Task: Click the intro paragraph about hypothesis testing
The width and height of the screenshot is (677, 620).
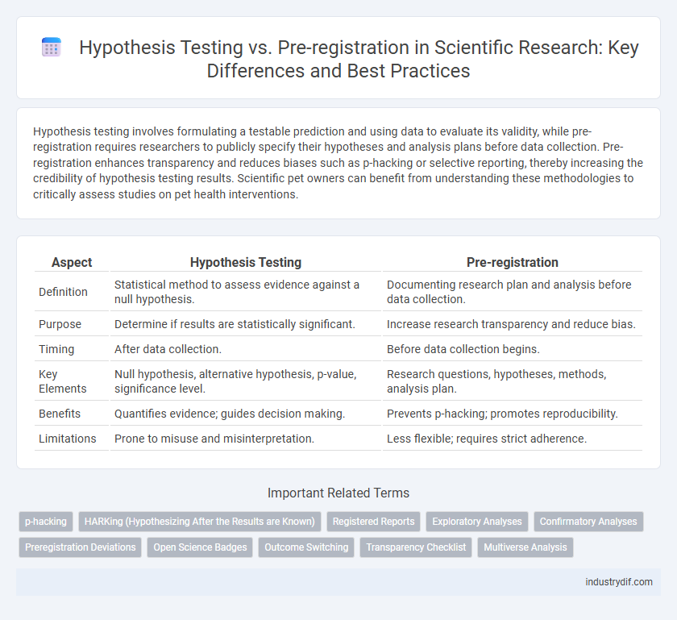Action: click(x=338, y=163)
